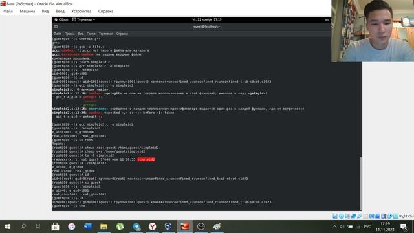
Task: Open the terminal Файл menu
Action: (58, 34)
